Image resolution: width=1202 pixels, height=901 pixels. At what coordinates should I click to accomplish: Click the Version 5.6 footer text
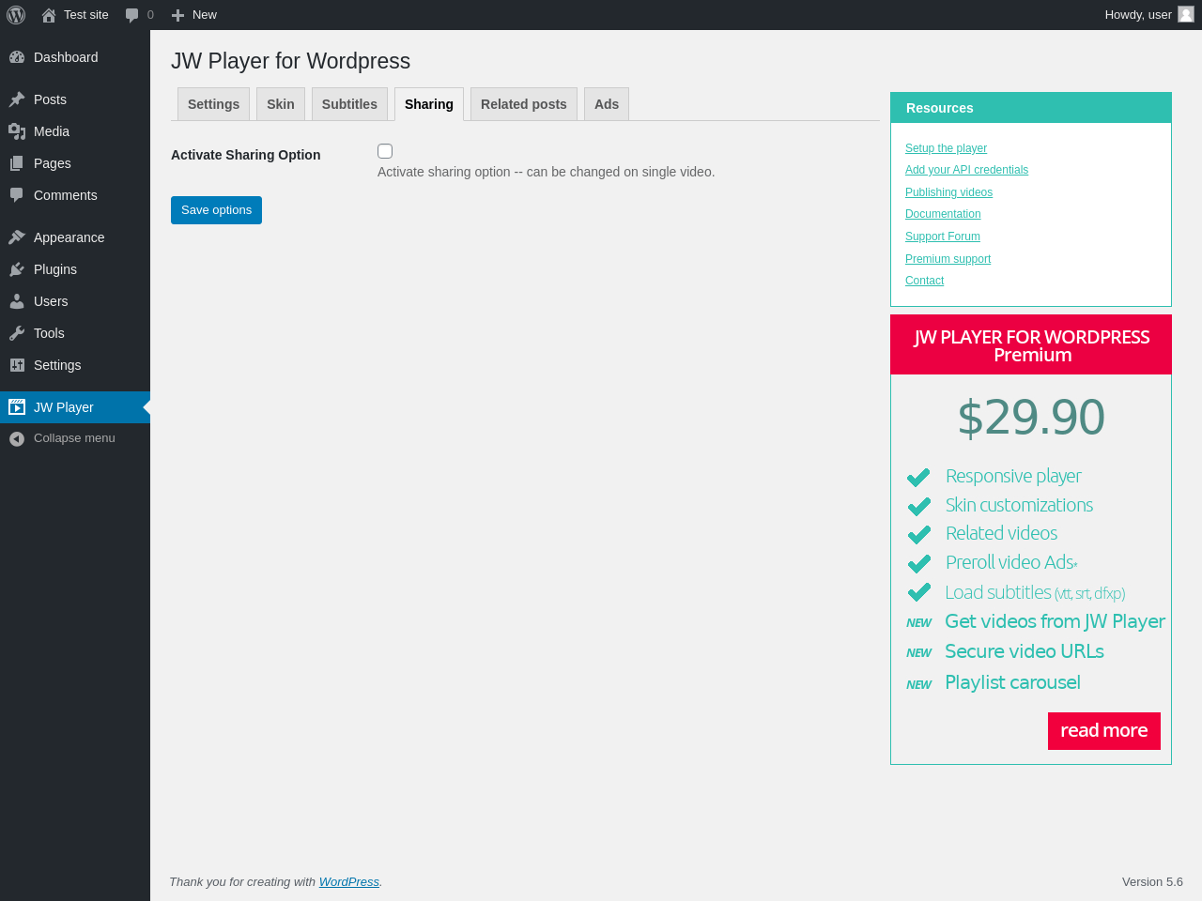click(1152, 882)
